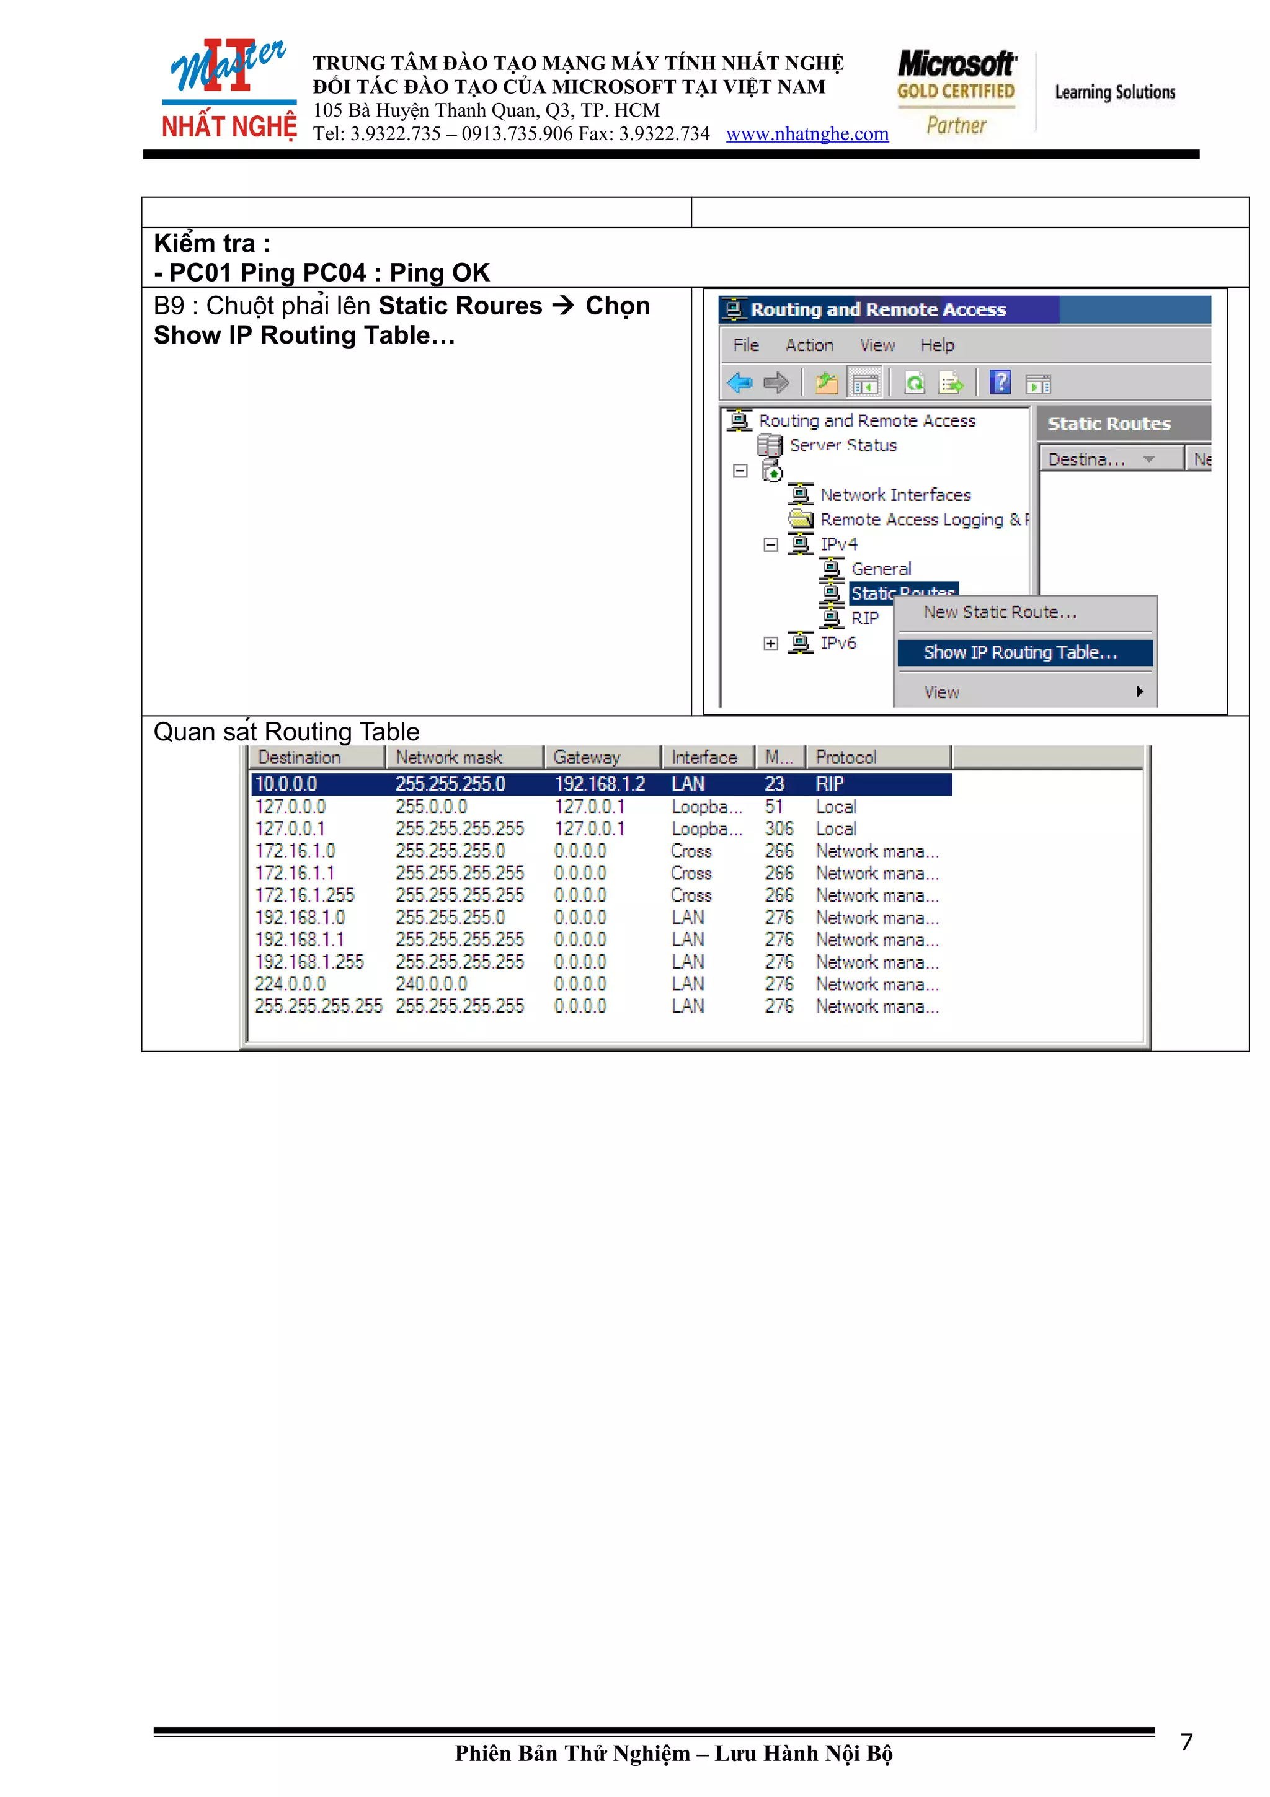Click the Network Interfaces tree icon

click(x=801, y=495)
